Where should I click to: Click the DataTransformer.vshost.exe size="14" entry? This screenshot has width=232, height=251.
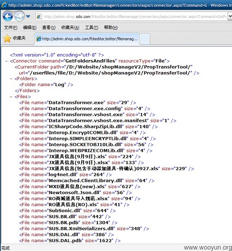coord(87,115)
